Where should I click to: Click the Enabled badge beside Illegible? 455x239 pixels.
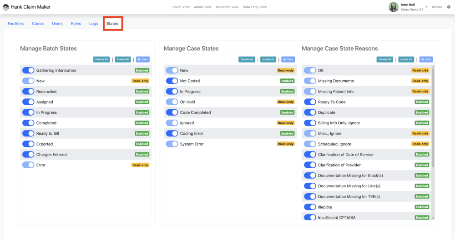[422, 207]
